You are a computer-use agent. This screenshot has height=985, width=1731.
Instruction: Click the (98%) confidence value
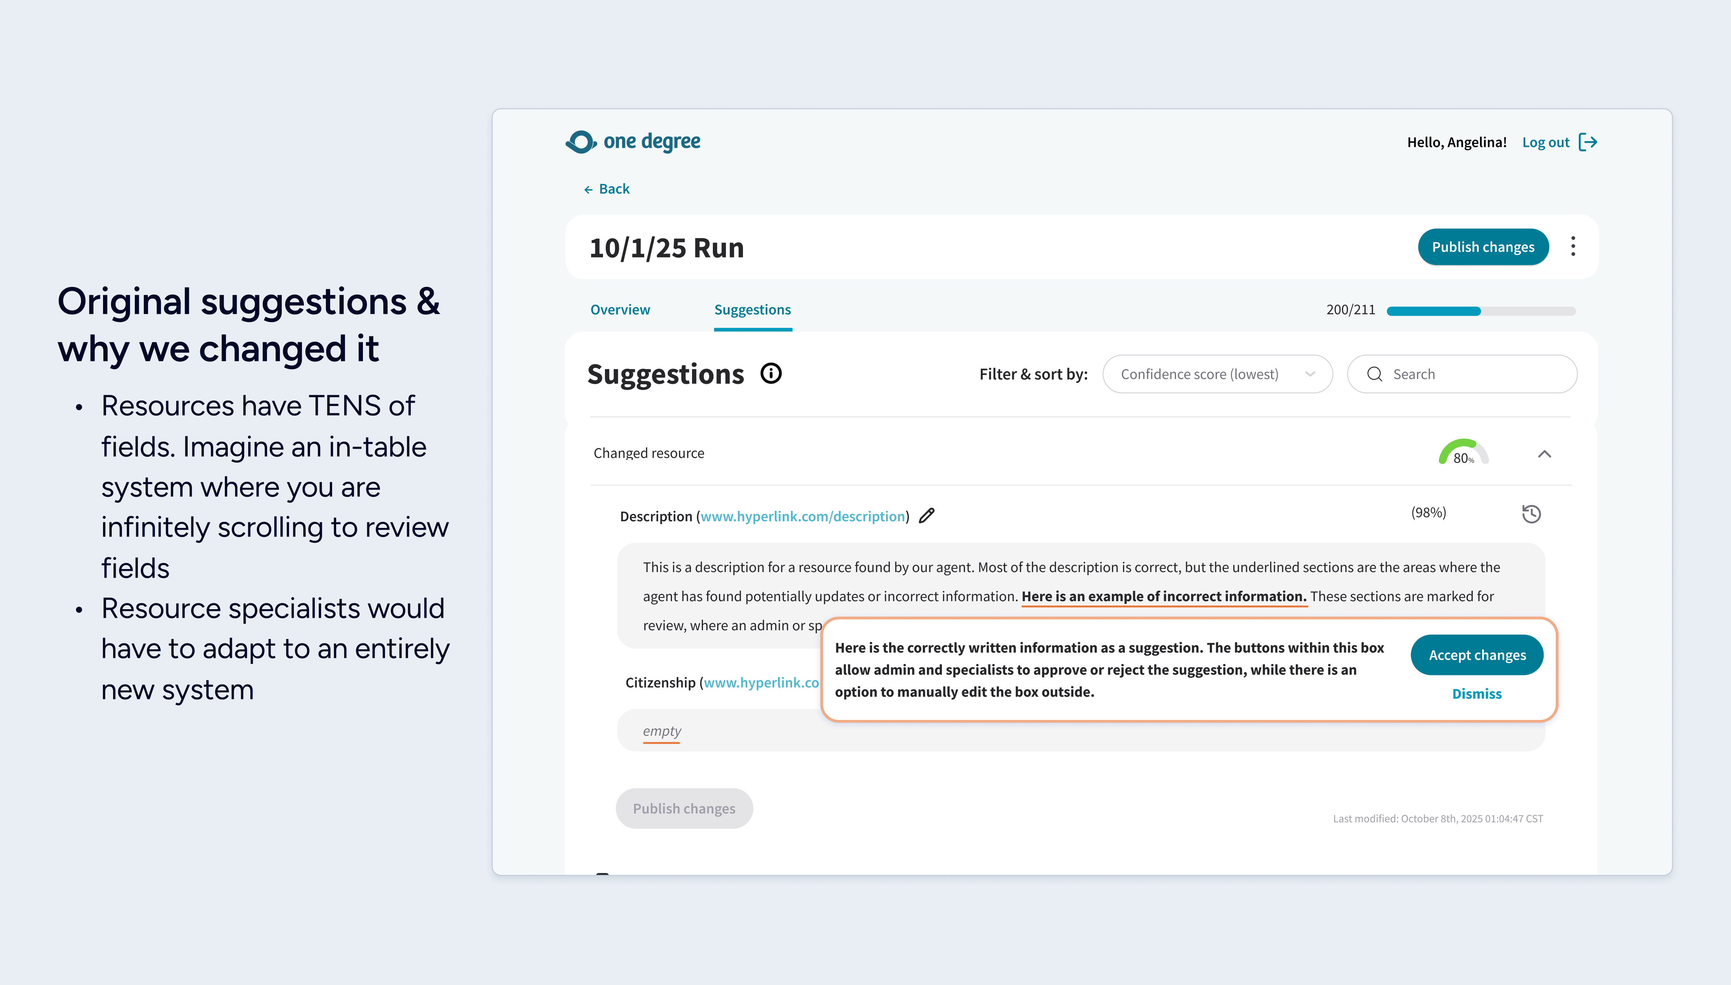point(1428,513)
